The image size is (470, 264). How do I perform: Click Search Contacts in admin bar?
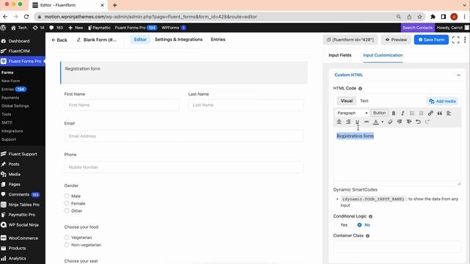click(418, 28)
